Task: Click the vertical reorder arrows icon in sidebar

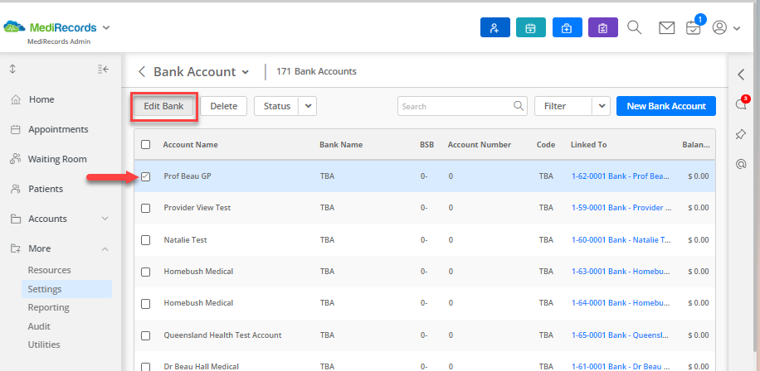Action: tap(12, 70)
